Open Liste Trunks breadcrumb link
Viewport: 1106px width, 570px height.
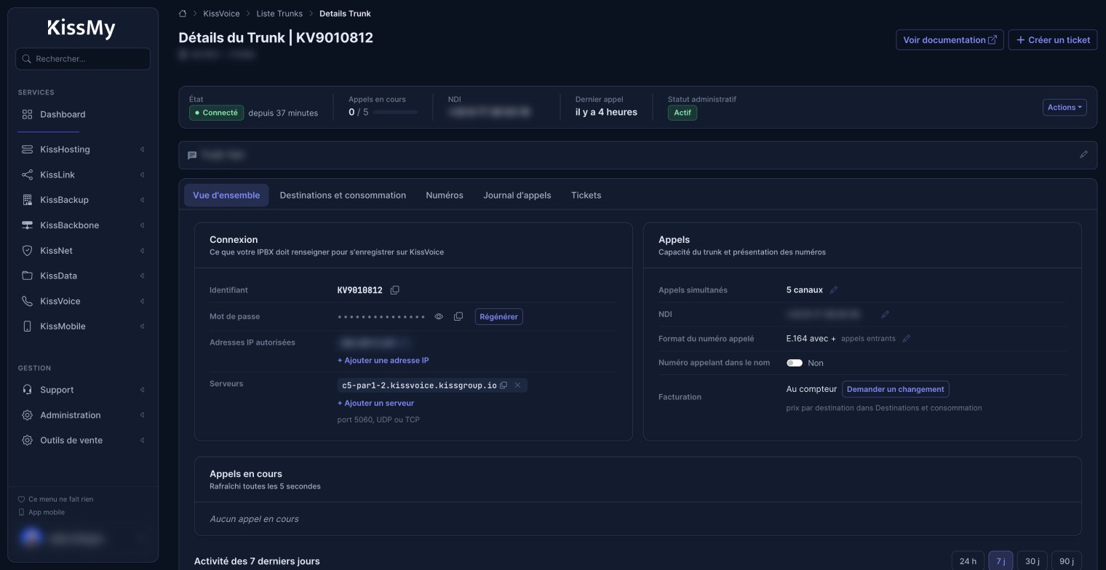tap(279, 14)
